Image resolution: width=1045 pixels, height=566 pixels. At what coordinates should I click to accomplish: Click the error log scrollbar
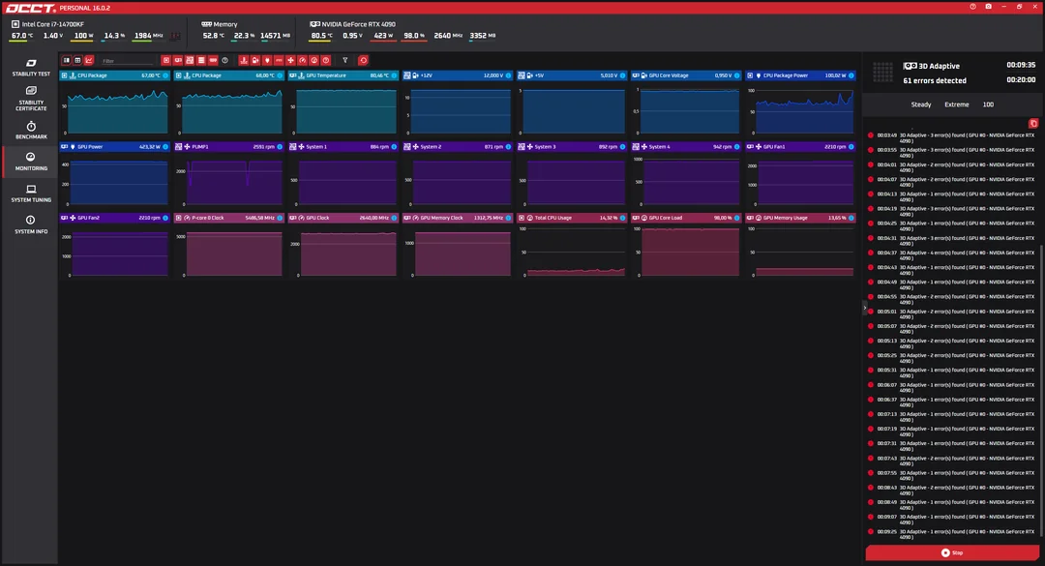click(x=1042, y=390)
